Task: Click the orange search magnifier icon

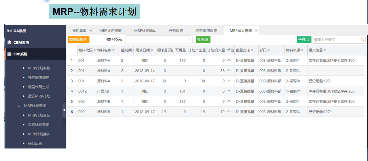Action: click(x=363, y=40)
